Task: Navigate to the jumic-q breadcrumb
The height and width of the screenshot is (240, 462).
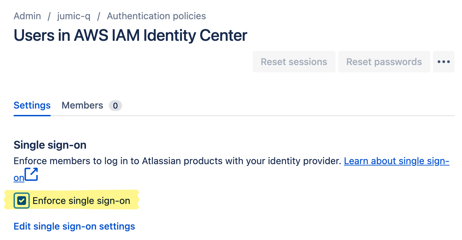Action: [x=74, y=16]
